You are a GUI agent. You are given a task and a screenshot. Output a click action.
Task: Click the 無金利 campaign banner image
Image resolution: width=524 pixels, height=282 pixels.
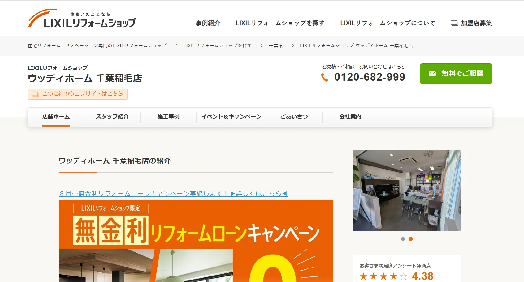196,241
